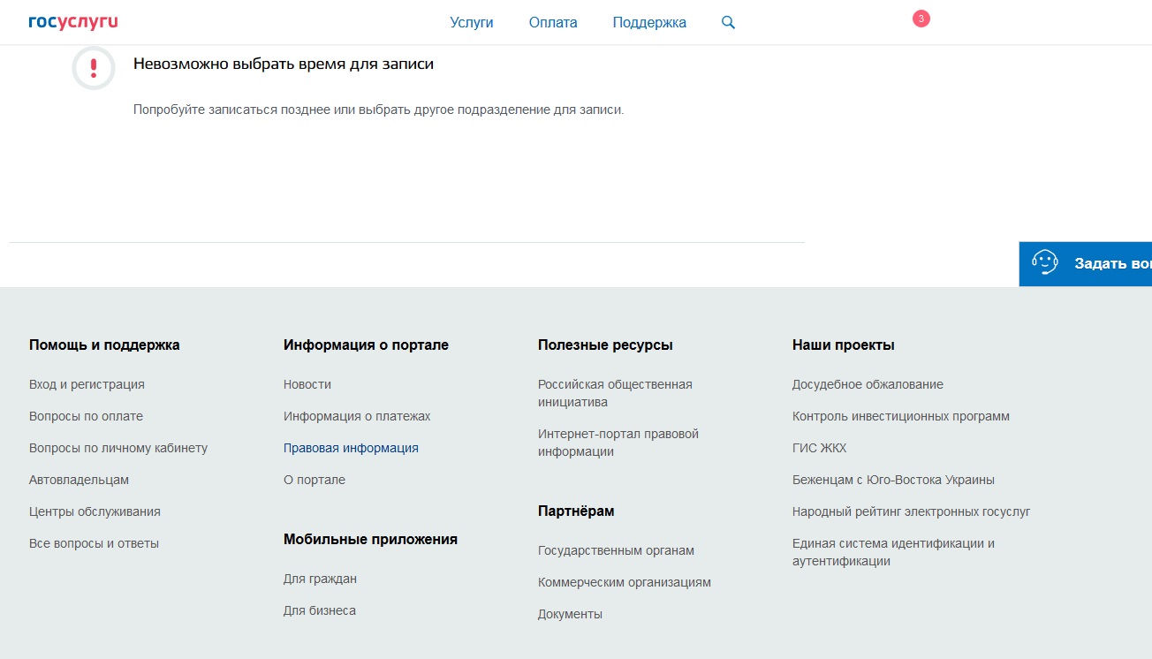Viewport: 1152px width, 659px height.
Task: Open Досудебное обжалование link
Action: point(868,384)
